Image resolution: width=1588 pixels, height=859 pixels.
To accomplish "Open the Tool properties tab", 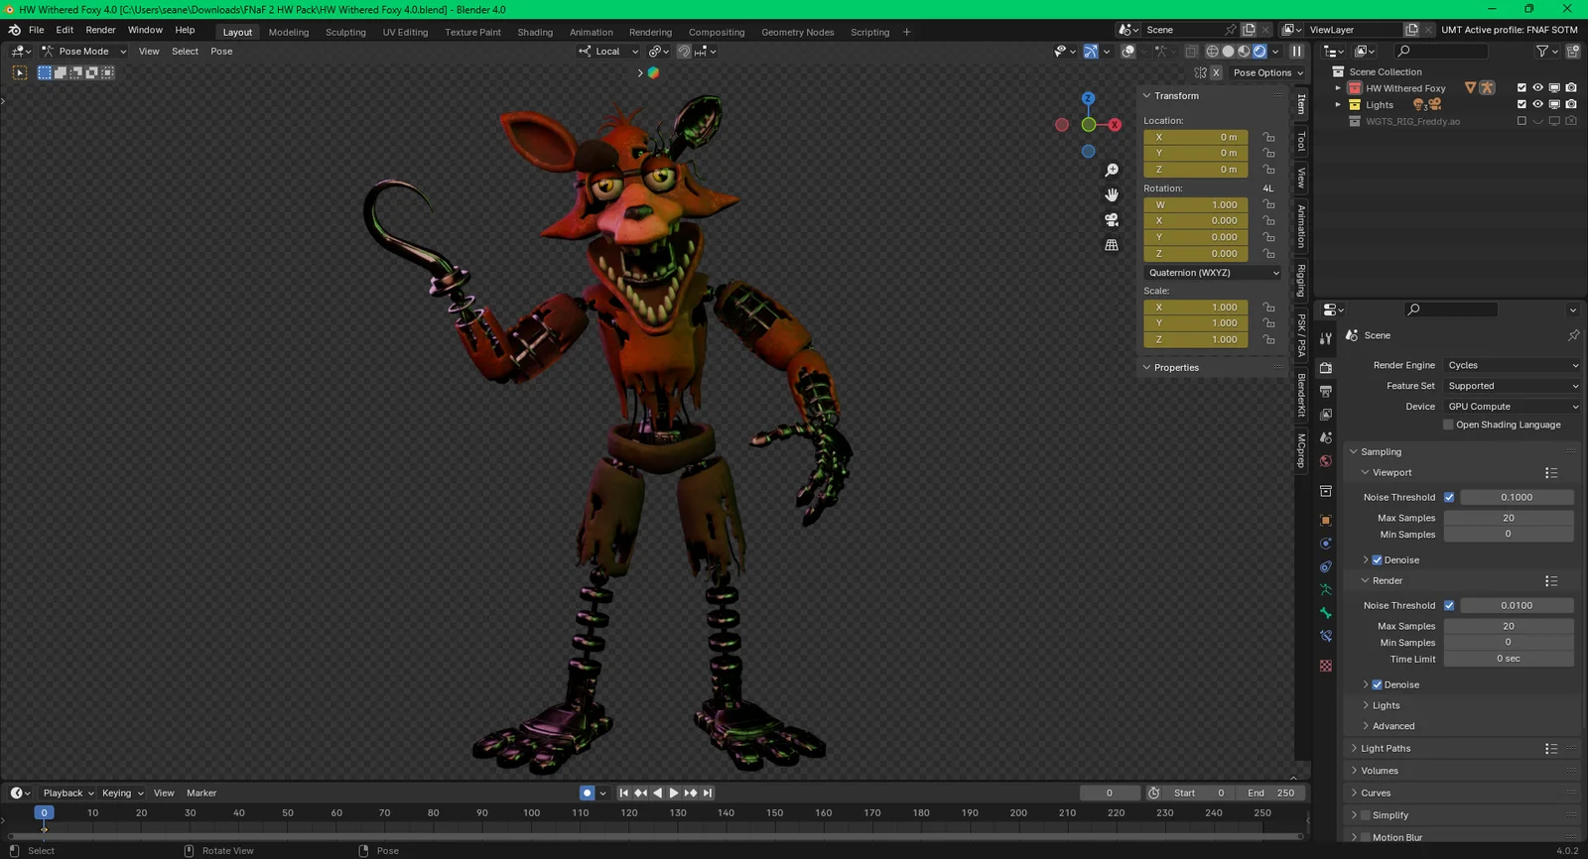I will coord(1326,338).
